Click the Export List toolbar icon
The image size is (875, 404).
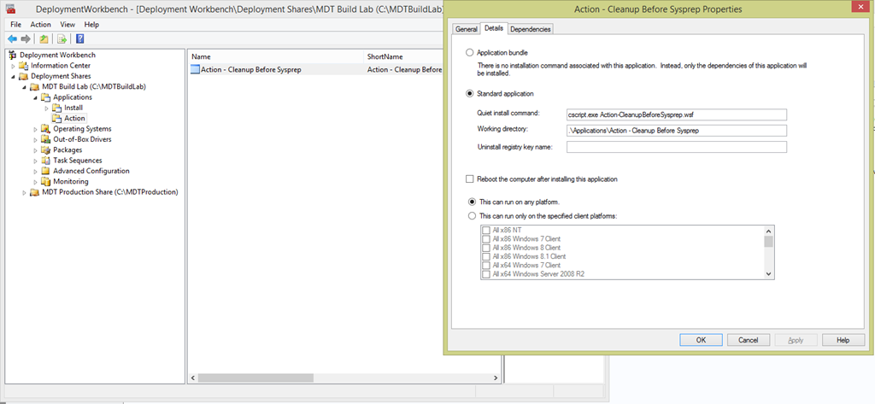[62, 39]
